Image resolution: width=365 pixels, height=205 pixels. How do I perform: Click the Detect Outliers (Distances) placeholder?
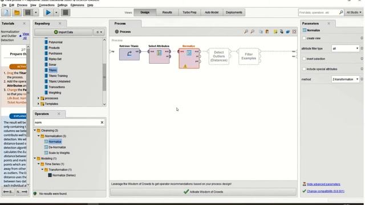219,56
